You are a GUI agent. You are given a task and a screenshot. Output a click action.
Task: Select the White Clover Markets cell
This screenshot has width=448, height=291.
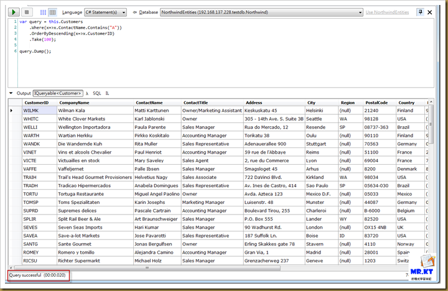(x=82, y=119)
